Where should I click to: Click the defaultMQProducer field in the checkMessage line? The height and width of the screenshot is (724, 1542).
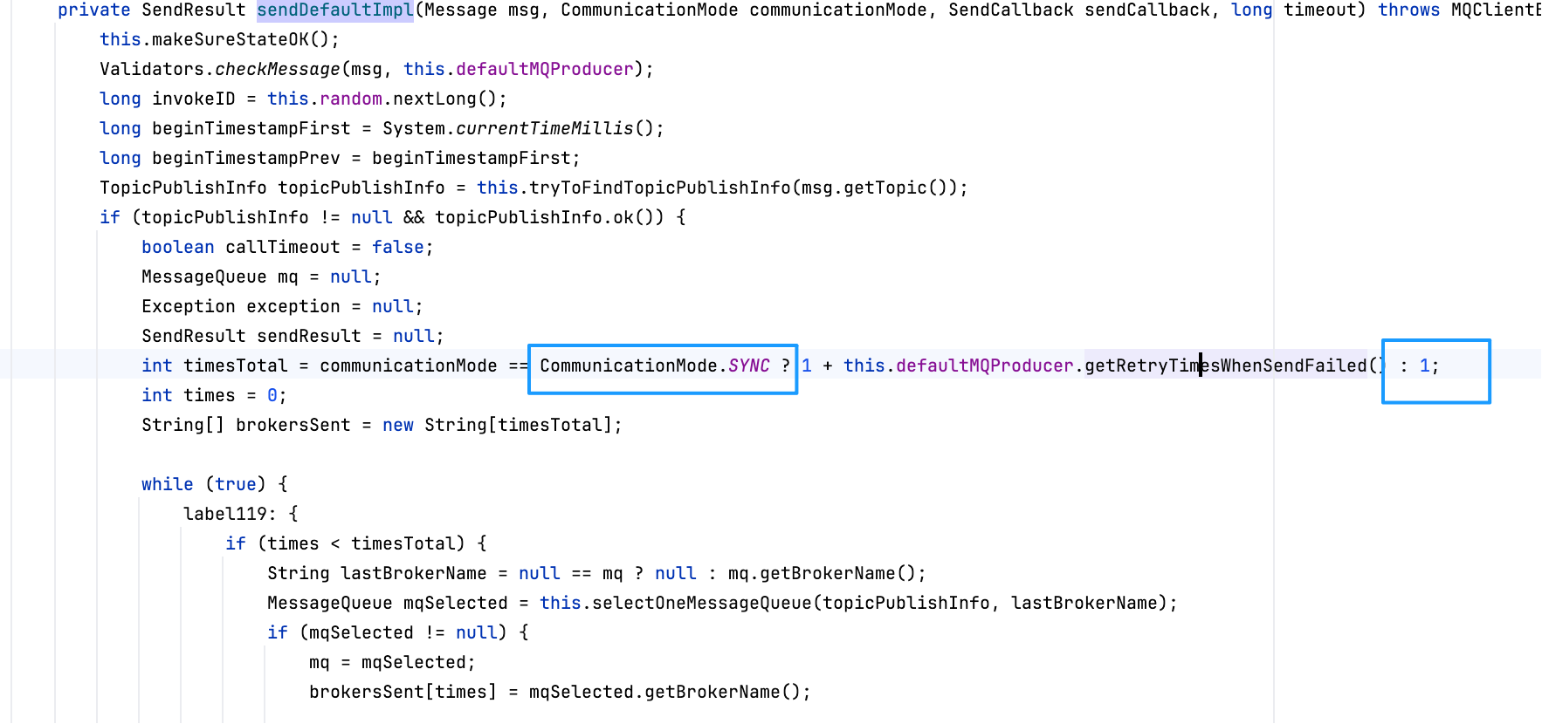(545, 70)
